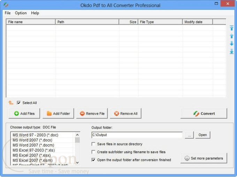237x177 pixels.
Task: Open the File menu
Action: tap(8, 13)
